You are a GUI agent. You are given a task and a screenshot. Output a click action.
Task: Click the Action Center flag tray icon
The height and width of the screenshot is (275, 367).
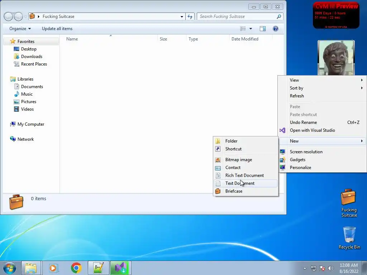(x=322, y=268)
